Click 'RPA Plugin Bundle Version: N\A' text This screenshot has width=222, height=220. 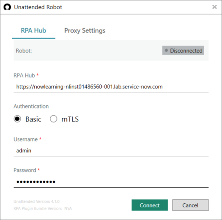pos(43,209)
